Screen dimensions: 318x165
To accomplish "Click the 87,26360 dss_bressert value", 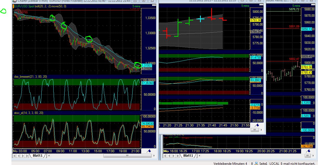I will click(147, 83).
